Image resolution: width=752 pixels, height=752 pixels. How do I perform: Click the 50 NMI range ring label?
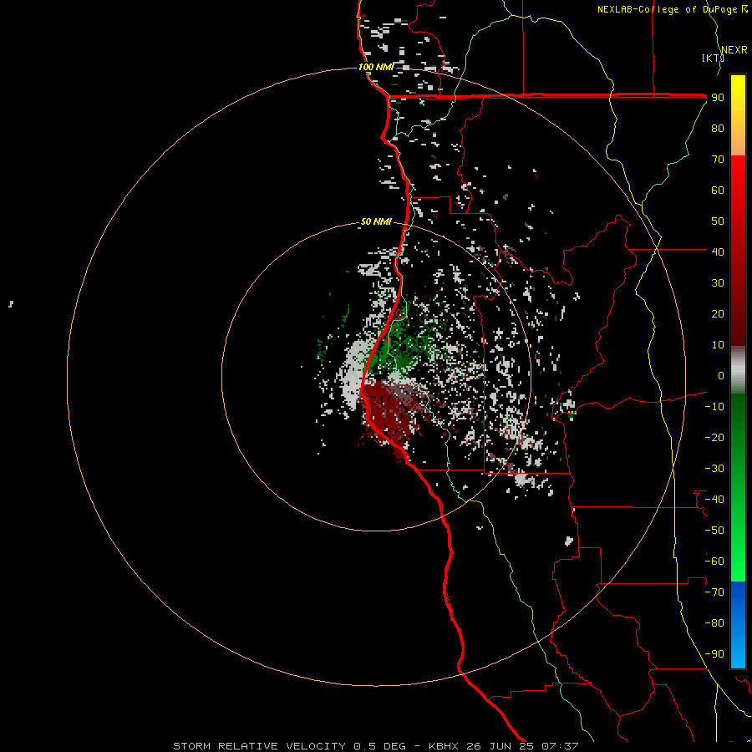[376, 221]
